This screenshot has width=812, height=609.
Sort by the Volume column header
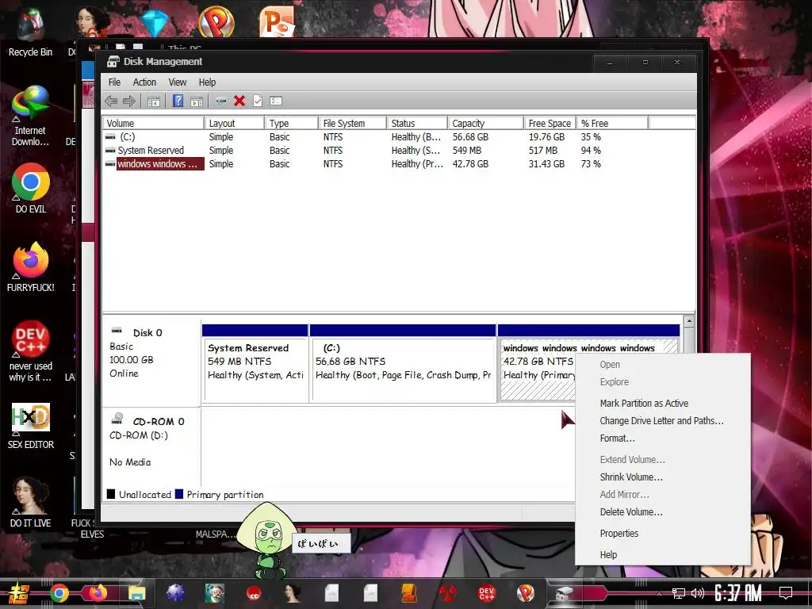tap(153, 123)
